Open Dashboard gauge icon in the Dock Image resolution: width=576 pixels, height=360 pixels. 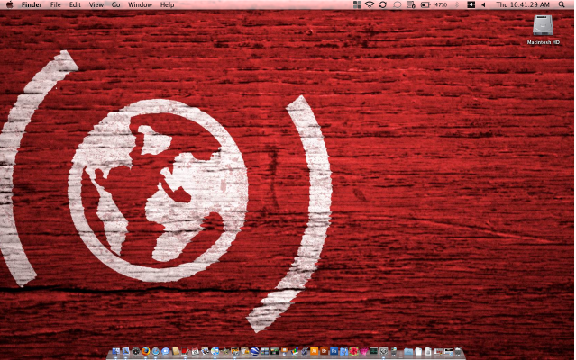click(x=136, y=351)
